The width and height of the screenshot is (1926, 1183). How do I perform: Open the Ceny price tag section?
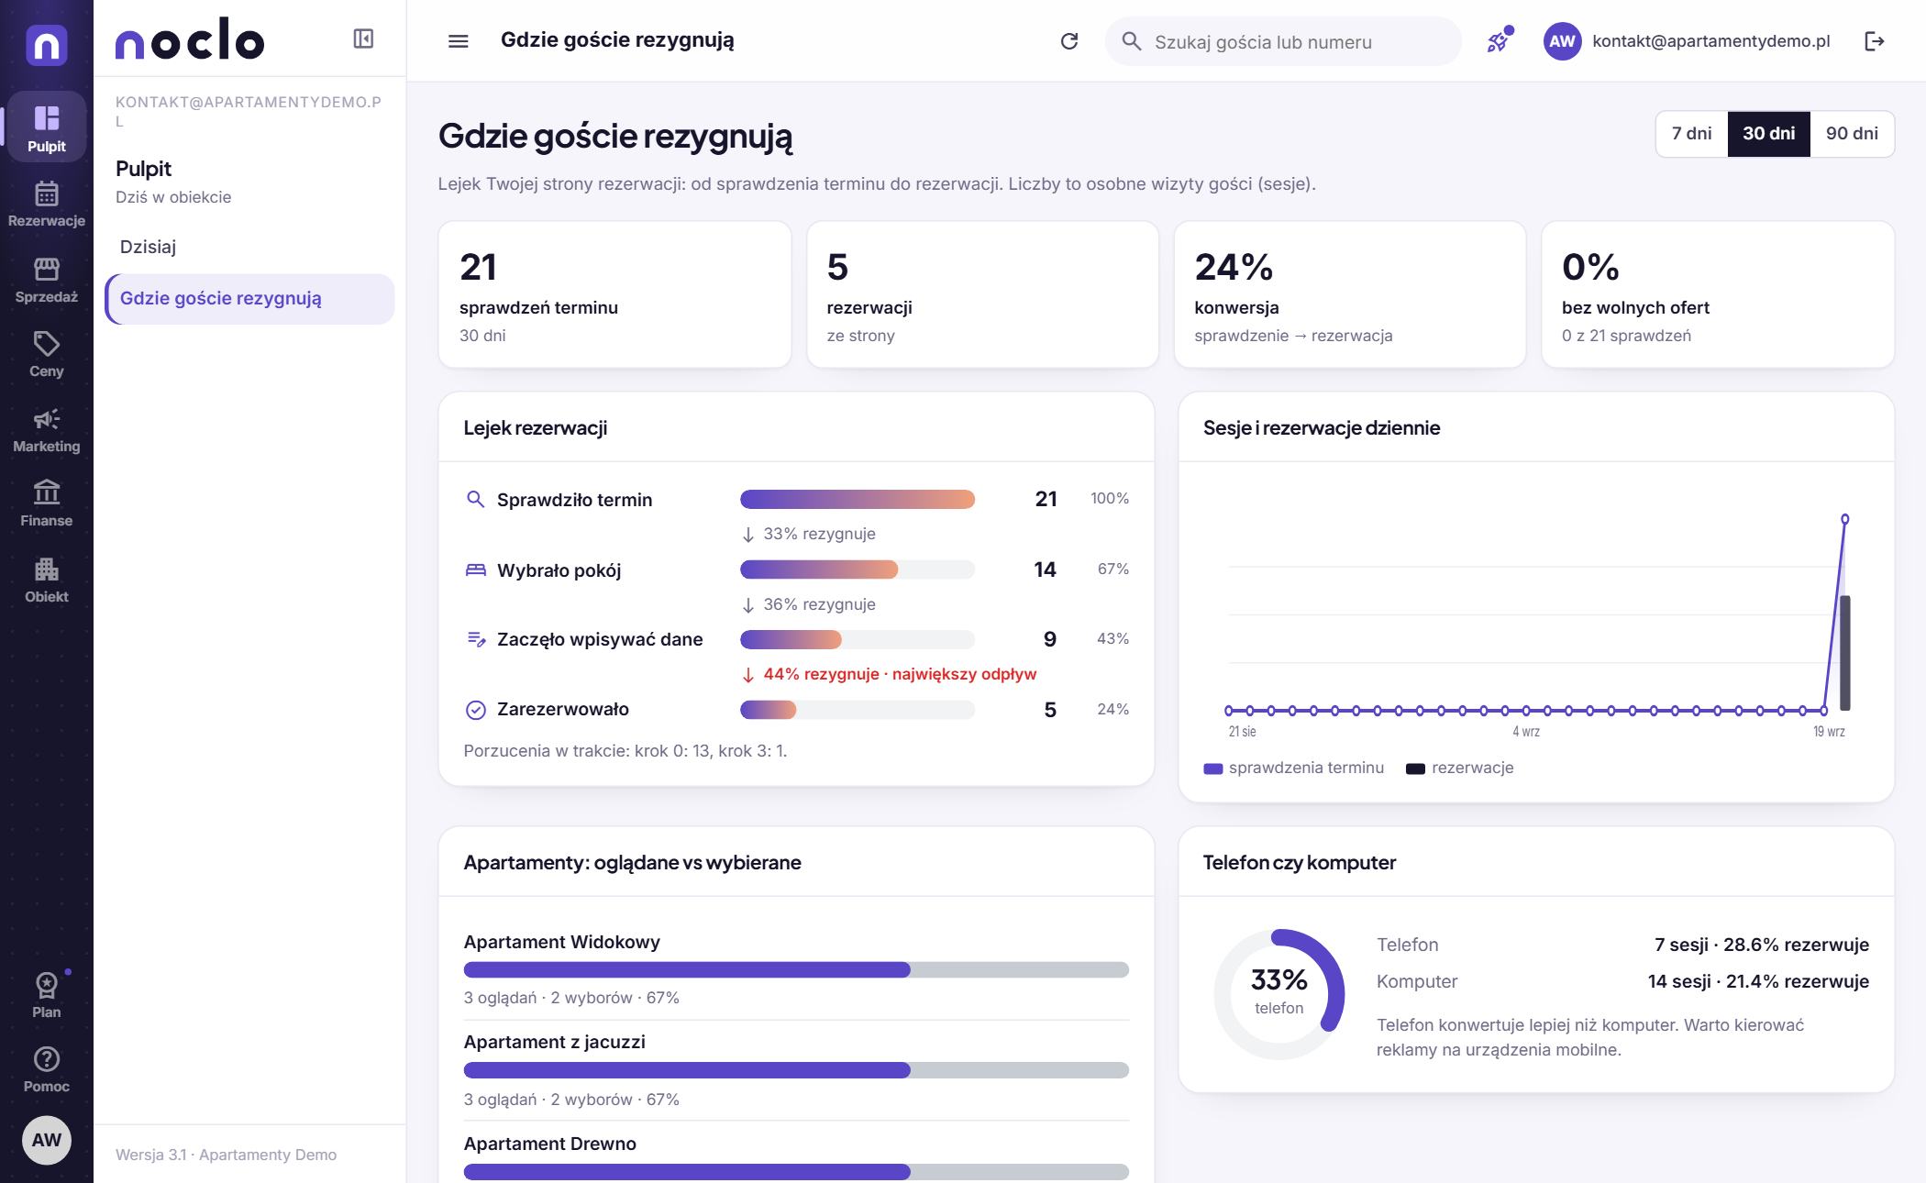pos(46,355)
